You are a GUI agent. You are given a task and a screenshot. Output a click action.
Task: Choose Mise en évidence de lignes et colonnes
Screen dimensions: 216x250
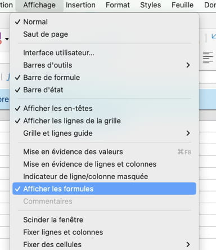tap(104, 164)
